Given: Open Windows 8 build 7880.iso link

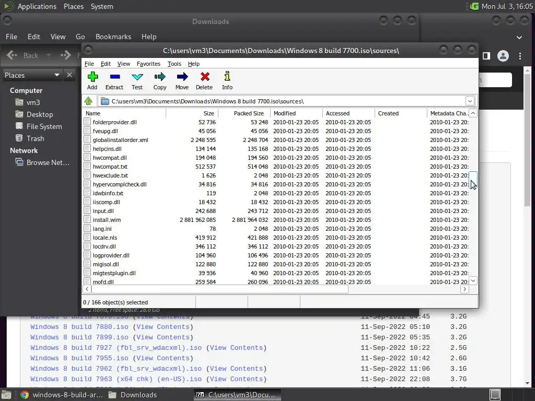Looking at the screenshot, I should tap(79, 327).
